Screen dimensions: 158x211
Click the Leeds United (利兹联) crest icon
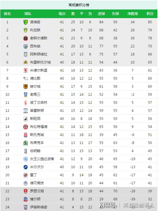point(26,30)
